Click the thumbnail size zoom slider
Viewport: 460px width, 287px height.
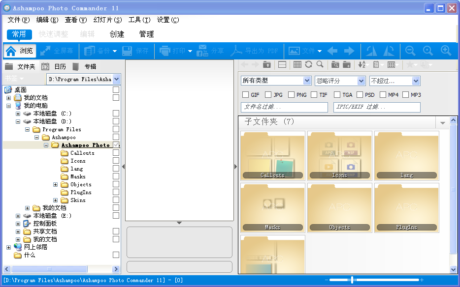352,280
